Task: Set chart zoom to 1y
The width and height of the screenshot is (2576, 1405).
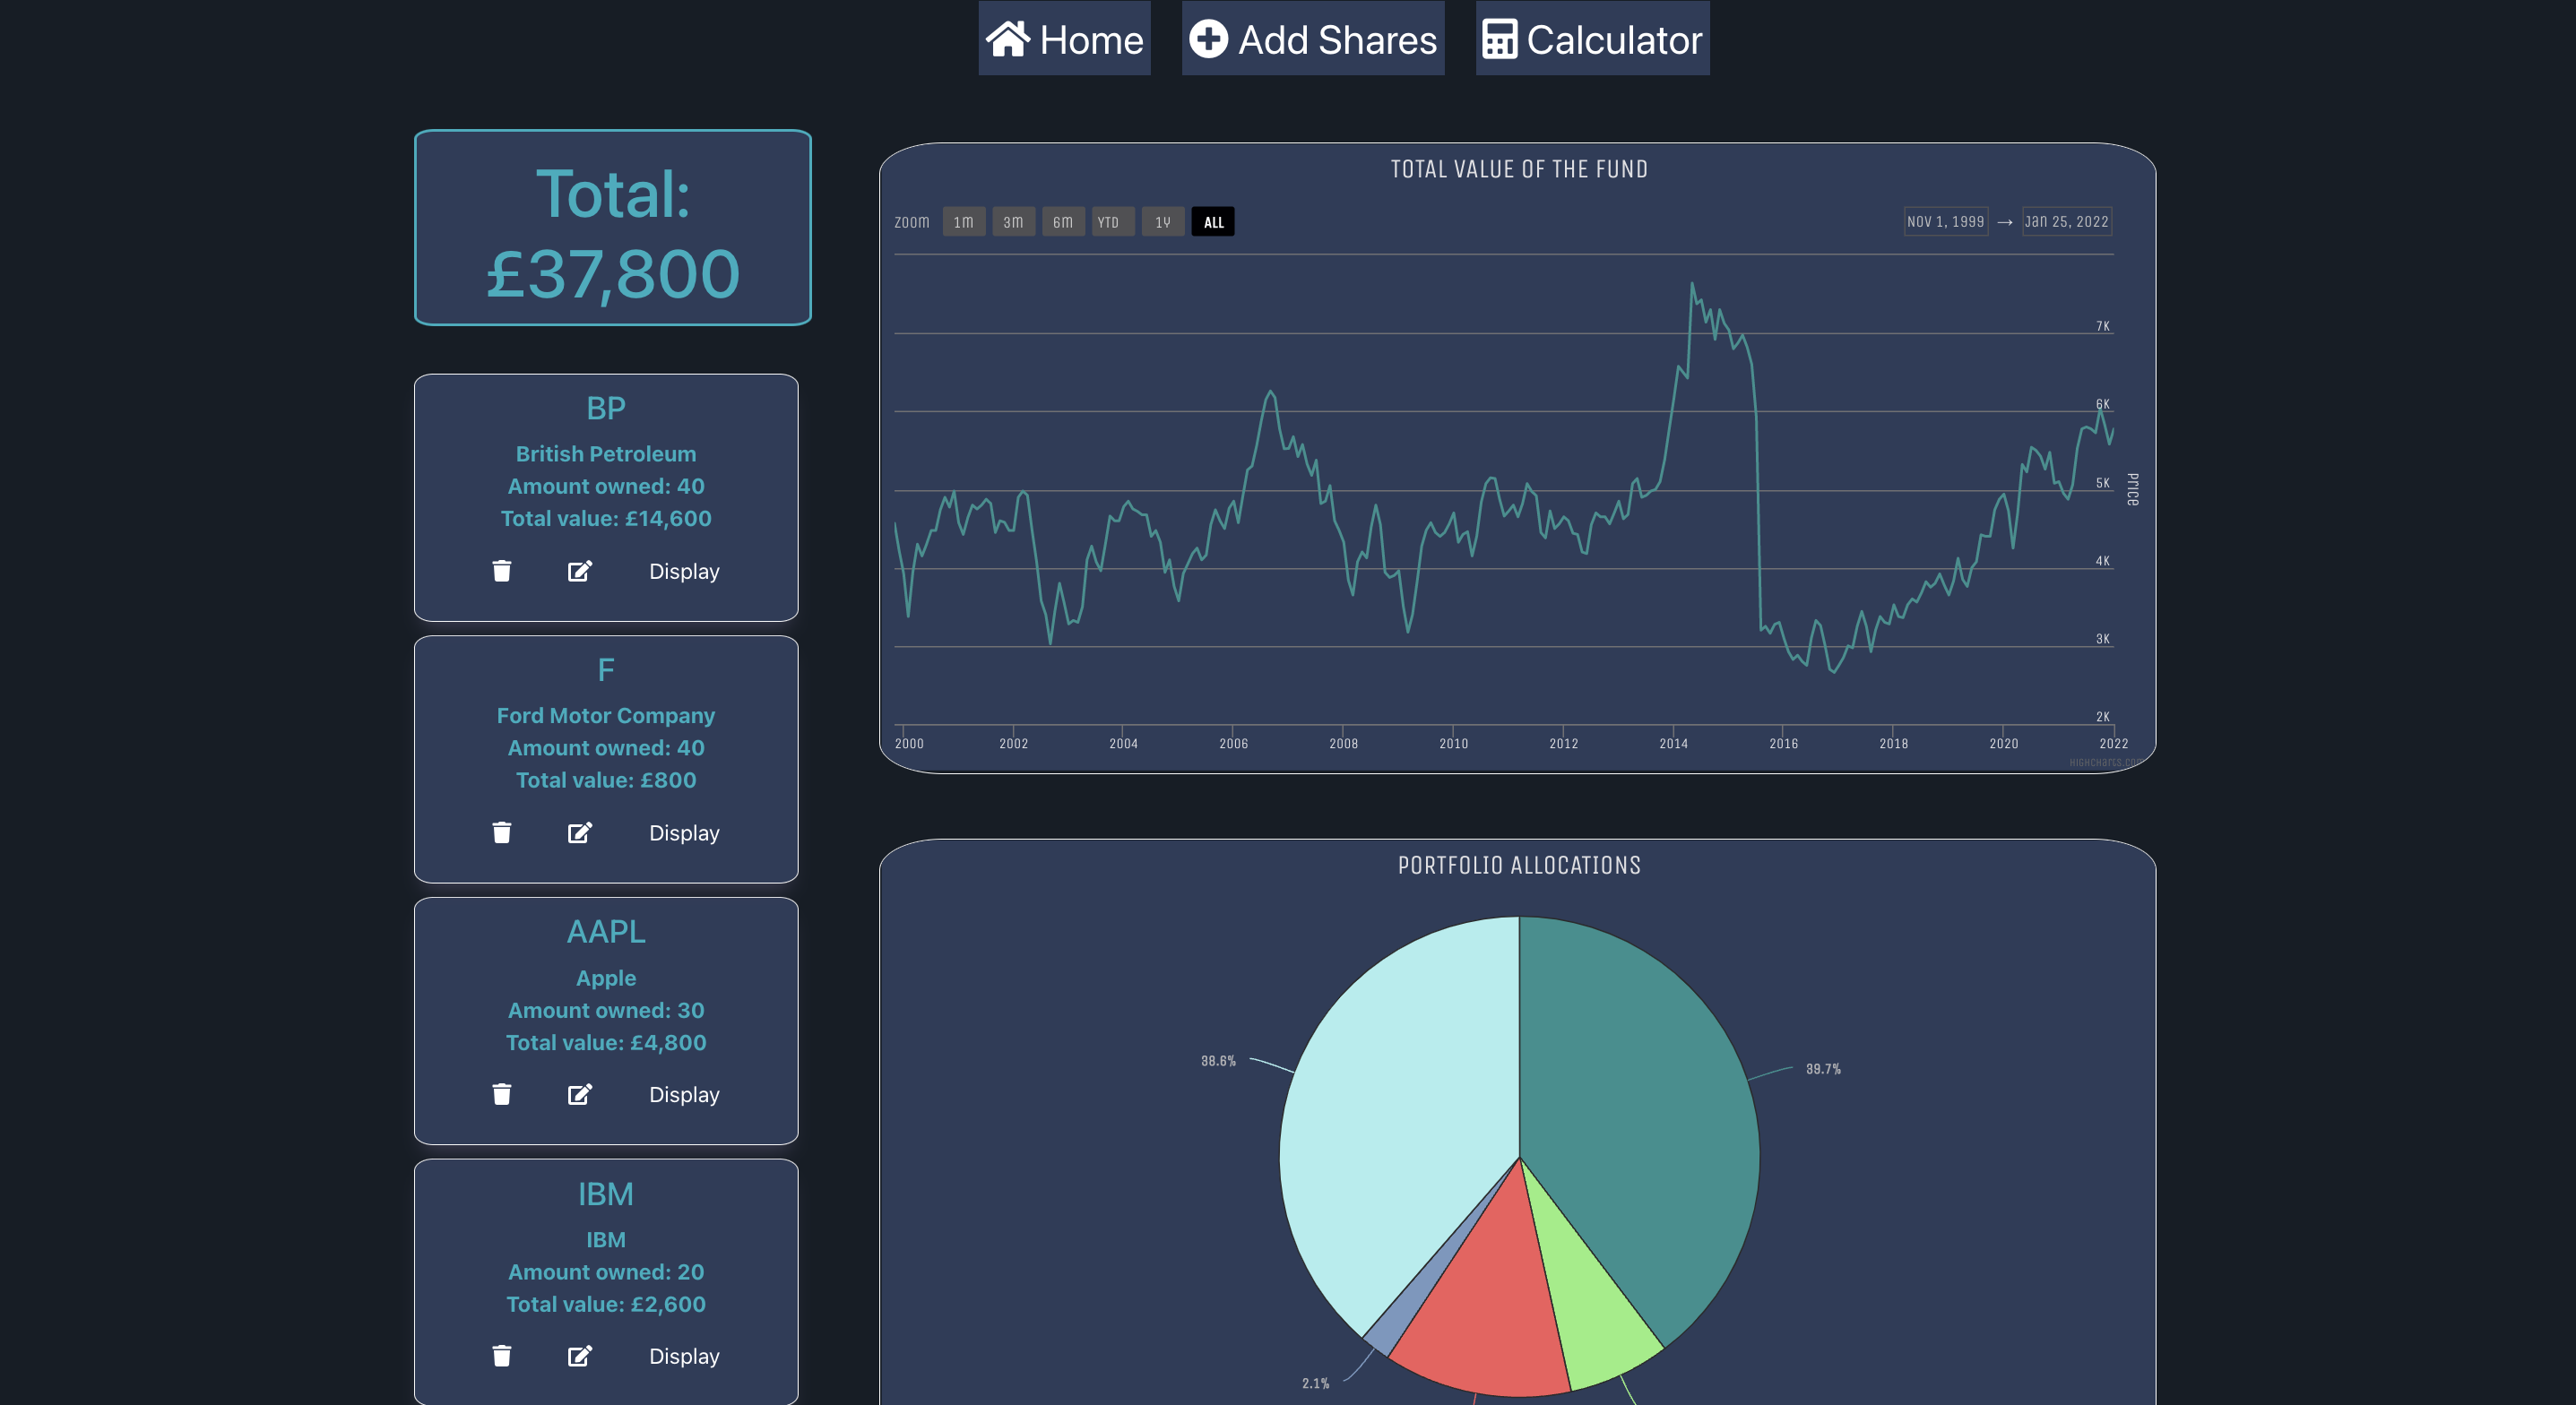Action: click(x=1163, y=222)
